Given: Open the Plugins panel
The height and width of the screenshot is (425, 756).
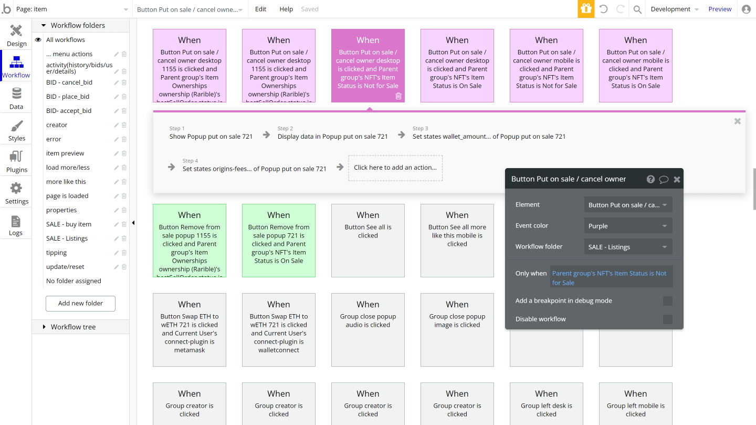Looking at the screenshot, I should tap(16, 161).
